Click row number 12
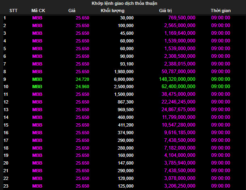 click(6, 102)
